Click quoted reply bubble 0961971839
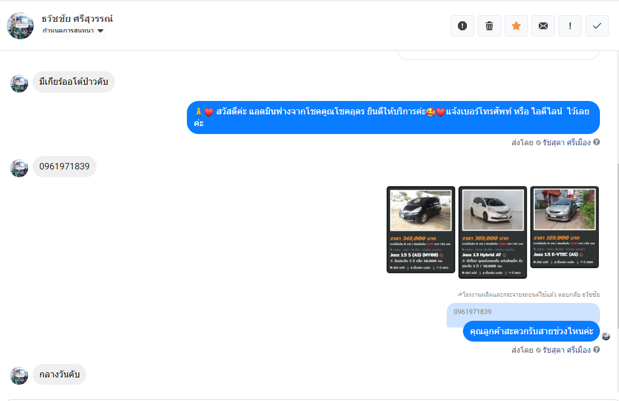 point(523,312)
